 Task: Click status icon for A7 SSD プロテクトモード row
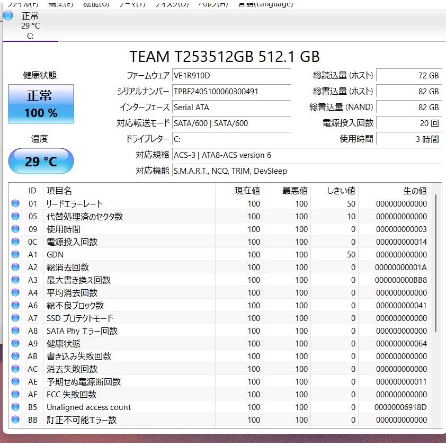point(15,318)
